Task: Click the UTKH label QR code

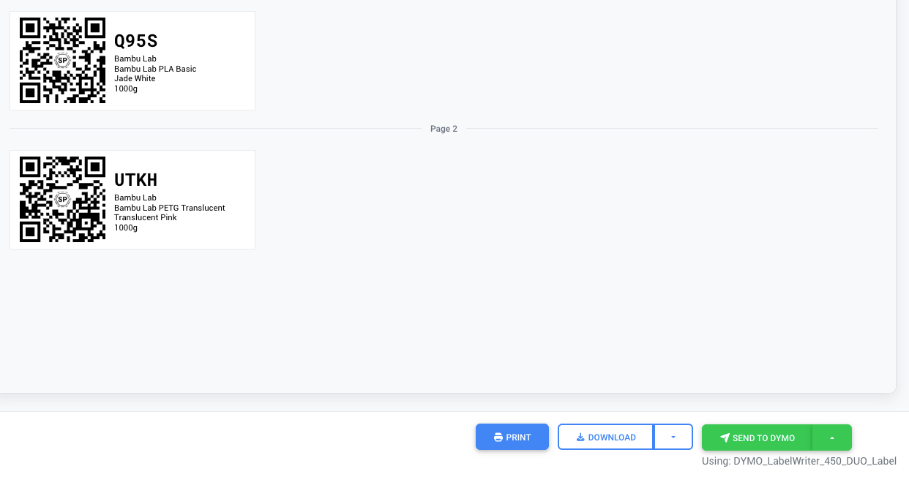Action: click(x=62, y=200)
